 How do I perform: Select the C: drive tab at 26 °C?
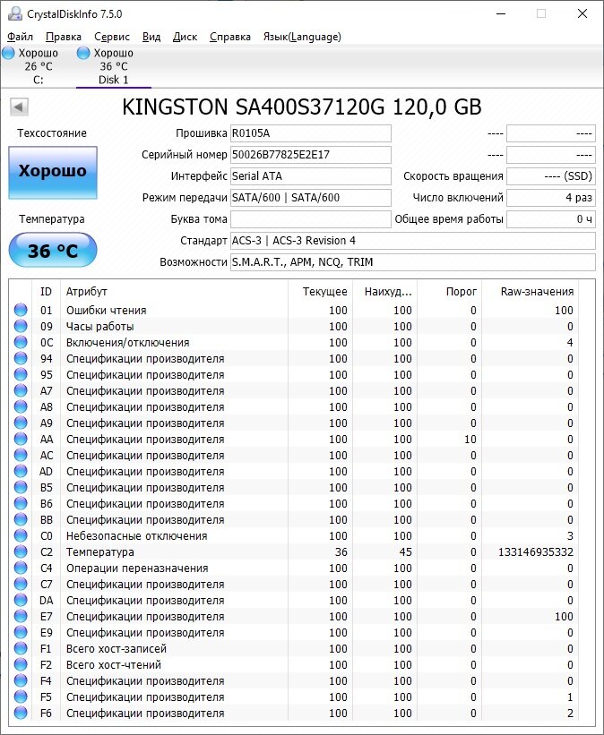click(38, 66)
